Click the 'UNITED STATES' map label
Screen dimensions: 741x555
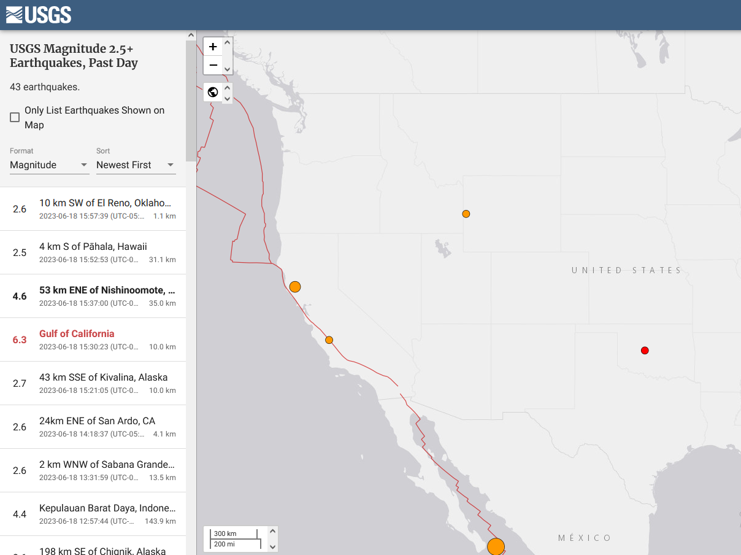pos(626,270)
